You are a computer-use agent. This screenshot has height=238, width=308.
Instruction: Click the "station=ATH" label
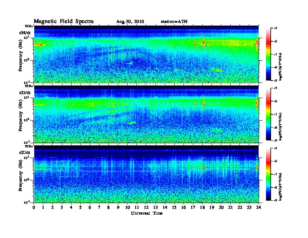(x=174, y=21)
